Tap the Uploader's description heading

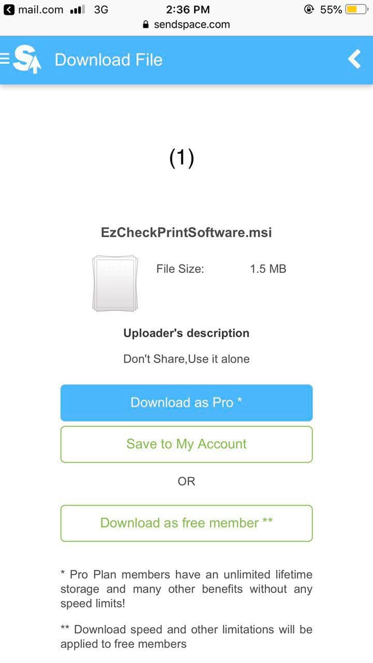[187, 333]
